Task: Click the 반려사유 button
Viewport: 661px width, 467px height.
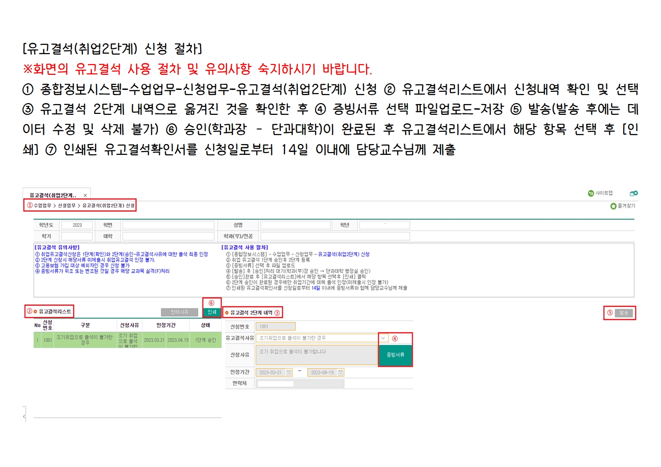Action: click(x=179, y=312)
